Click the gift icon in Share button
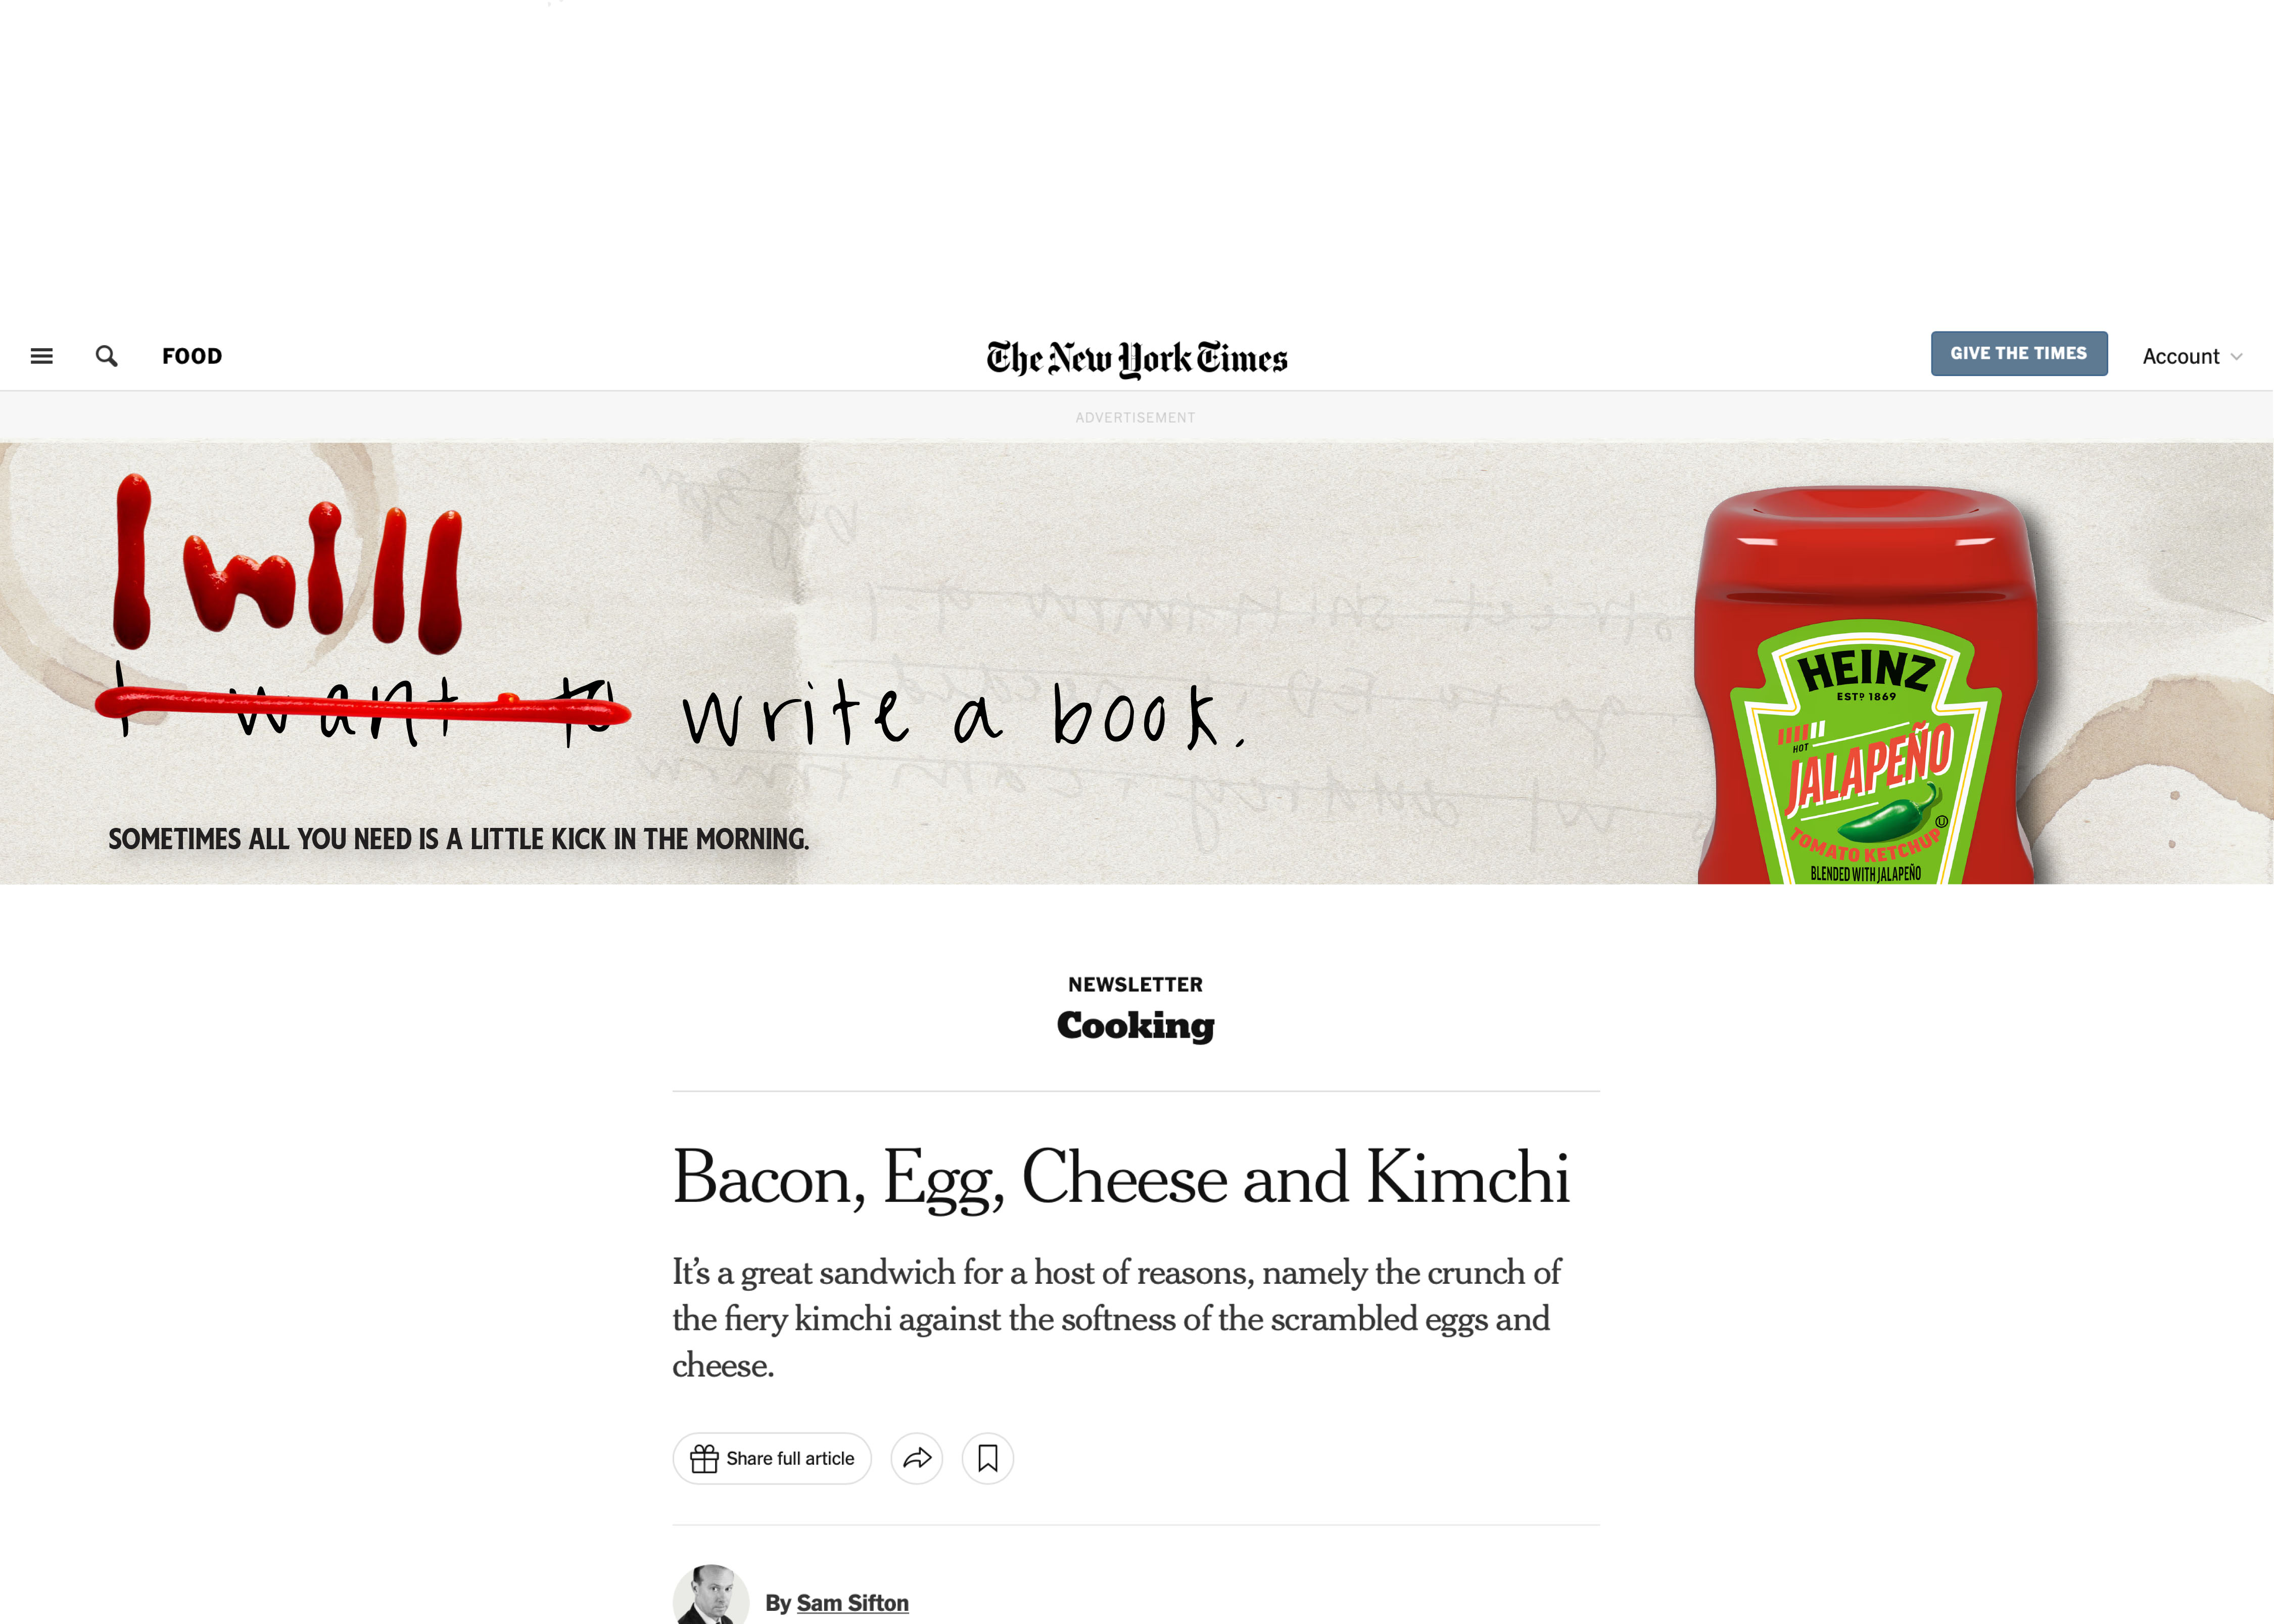Image resolution: width=2274 pixels, height=1624 pixels. (704, 1459)
